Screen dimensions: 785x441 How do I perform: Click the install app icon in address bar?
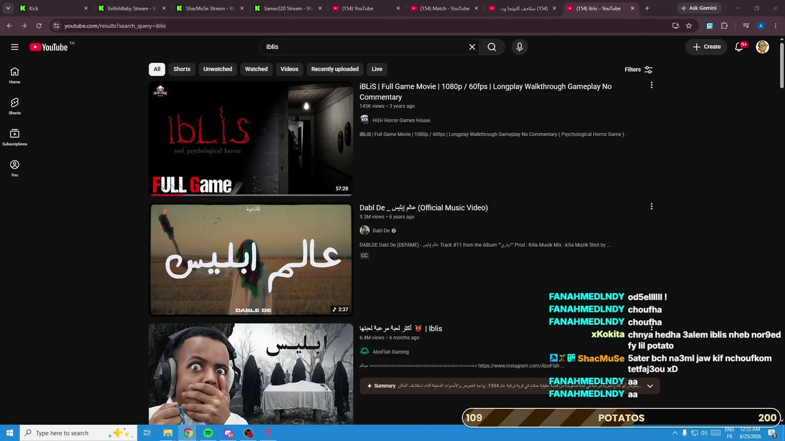pos(675,26)
